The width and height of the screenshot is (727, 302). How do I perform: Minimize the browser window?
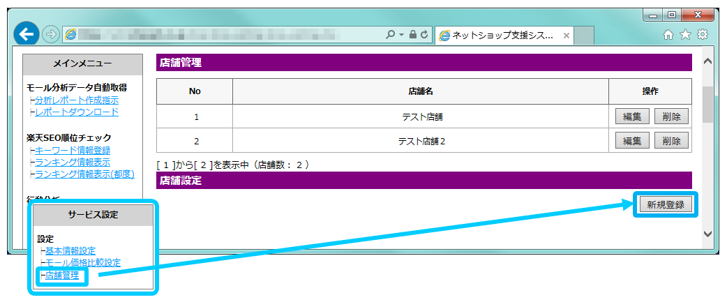(653, 16)
